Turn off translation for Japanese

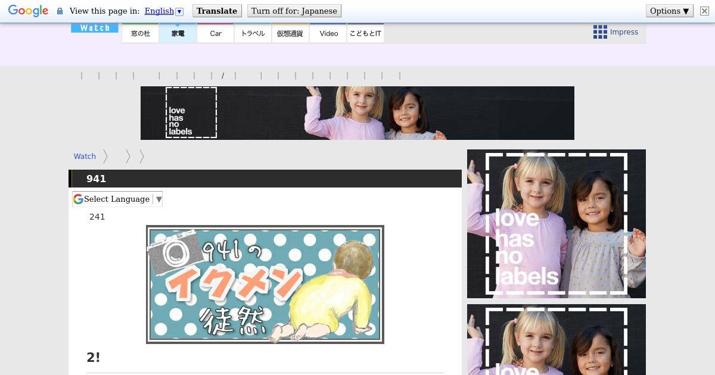[294, 11]
